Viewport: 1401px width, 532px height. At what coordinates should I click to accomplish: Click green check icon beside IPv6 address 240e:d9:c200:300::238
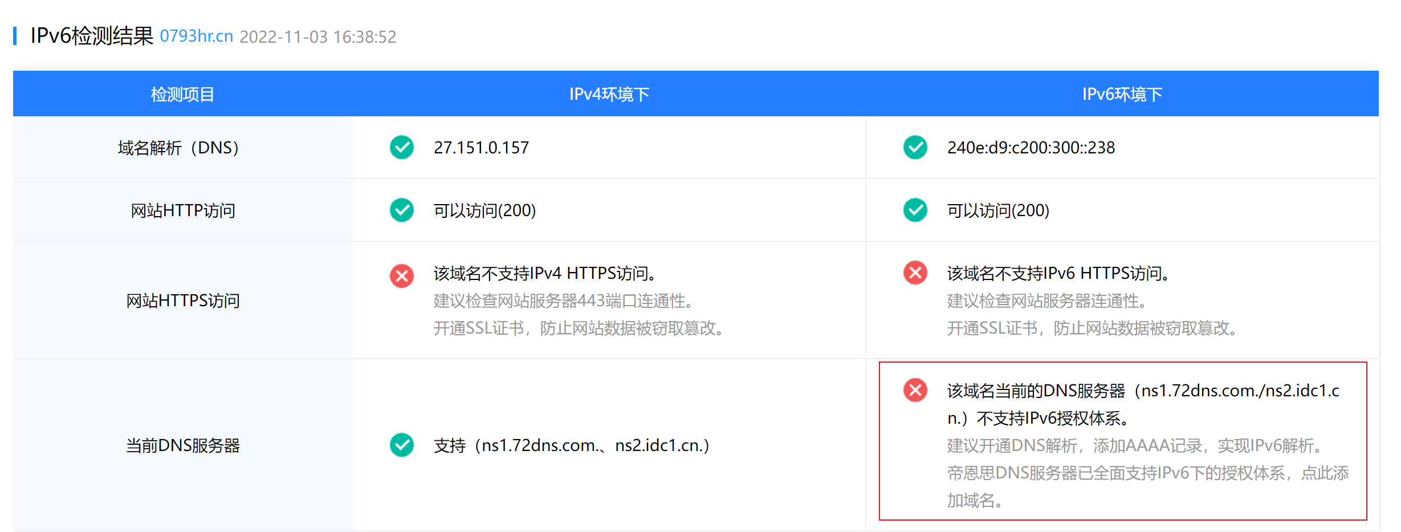pos(915,148)
